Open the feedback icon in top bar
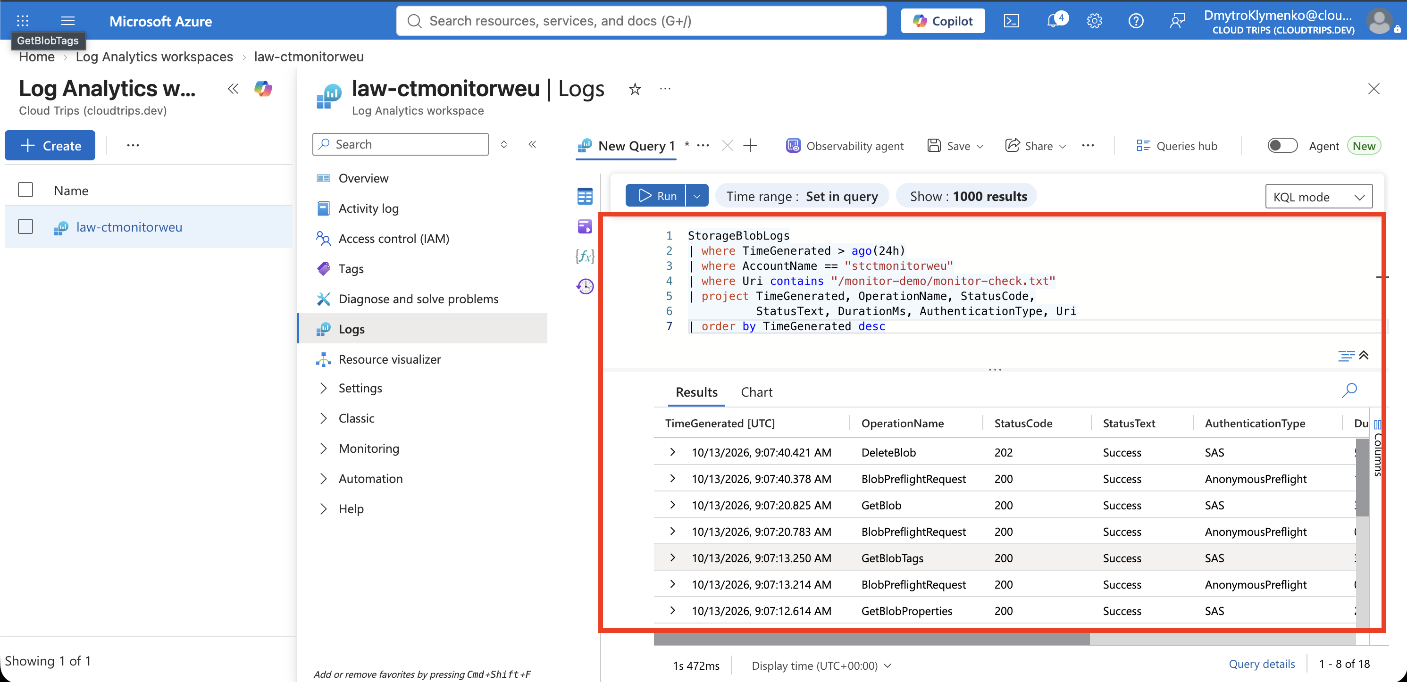This screenshot has height=682, width=1407. (1177, 21)
